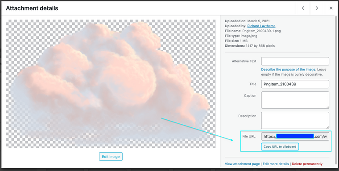Select the file name PngItem_2100439-1.png text
Viewport: 339px width, 171px height.
coord(261,31)
